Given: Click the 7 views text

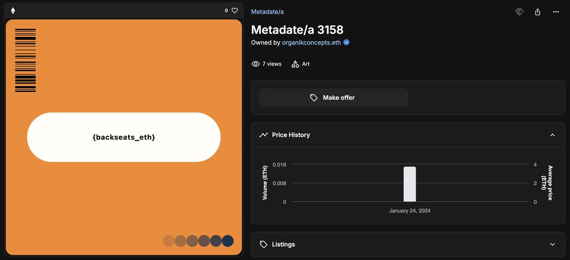Looking at the screenshot, I should [x=272, y=64].
